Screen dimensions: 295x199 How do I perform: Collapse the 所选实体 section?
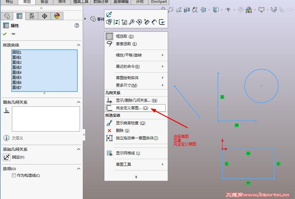point(79,45)
